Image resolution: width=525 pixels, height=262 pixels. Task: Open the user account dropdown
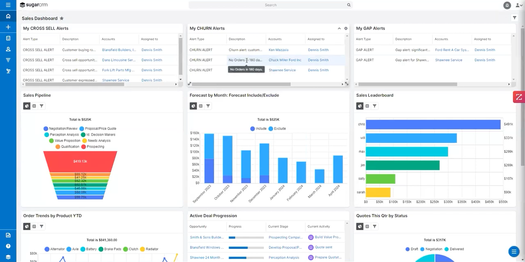pos(518,5)
